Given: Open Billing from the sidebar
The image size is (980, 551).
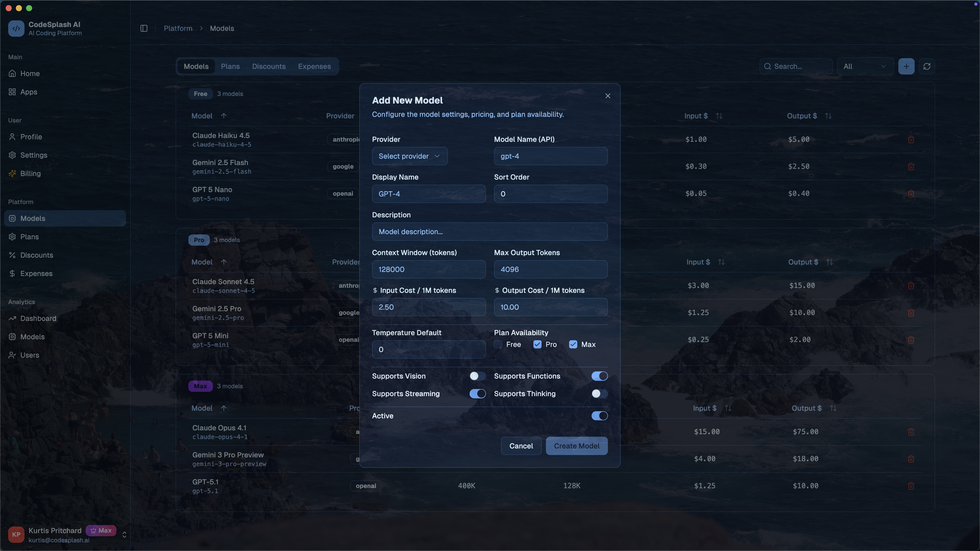Looking at the screenshot, I should click(30, 173).
